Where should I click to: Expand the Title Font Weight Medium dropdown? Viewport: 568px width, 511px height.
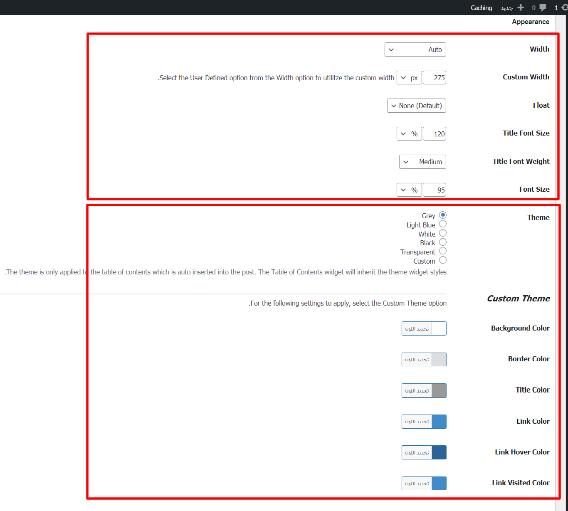point(422,162)
